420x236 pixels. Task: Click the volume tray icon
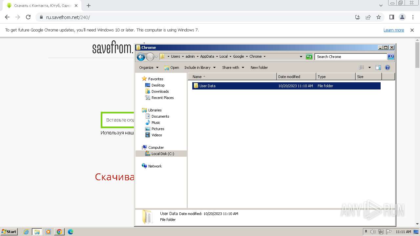pyautogui.click(x=373, y=232)
